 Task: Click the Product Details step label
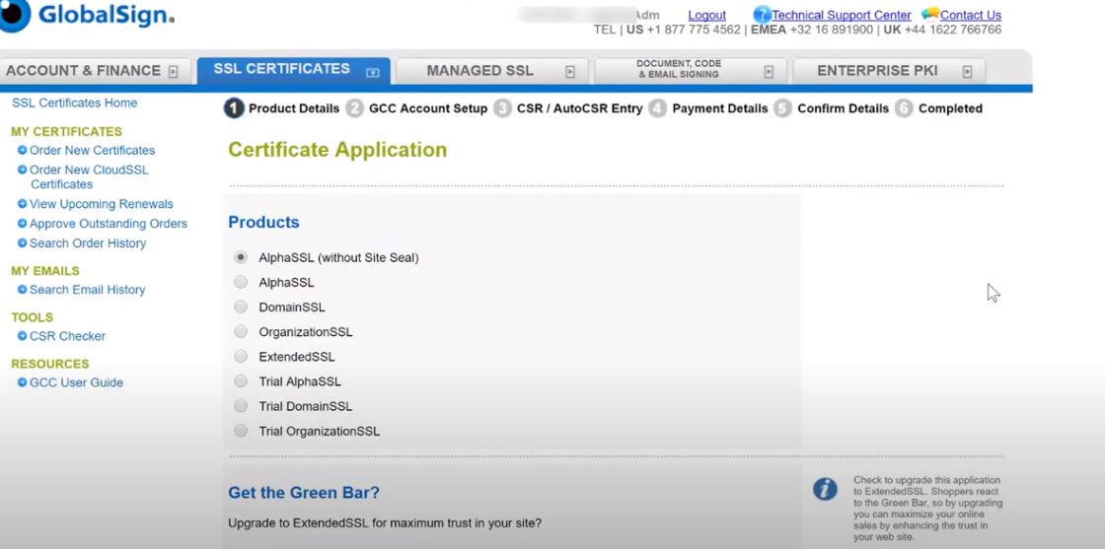click(x=294, y=108)
